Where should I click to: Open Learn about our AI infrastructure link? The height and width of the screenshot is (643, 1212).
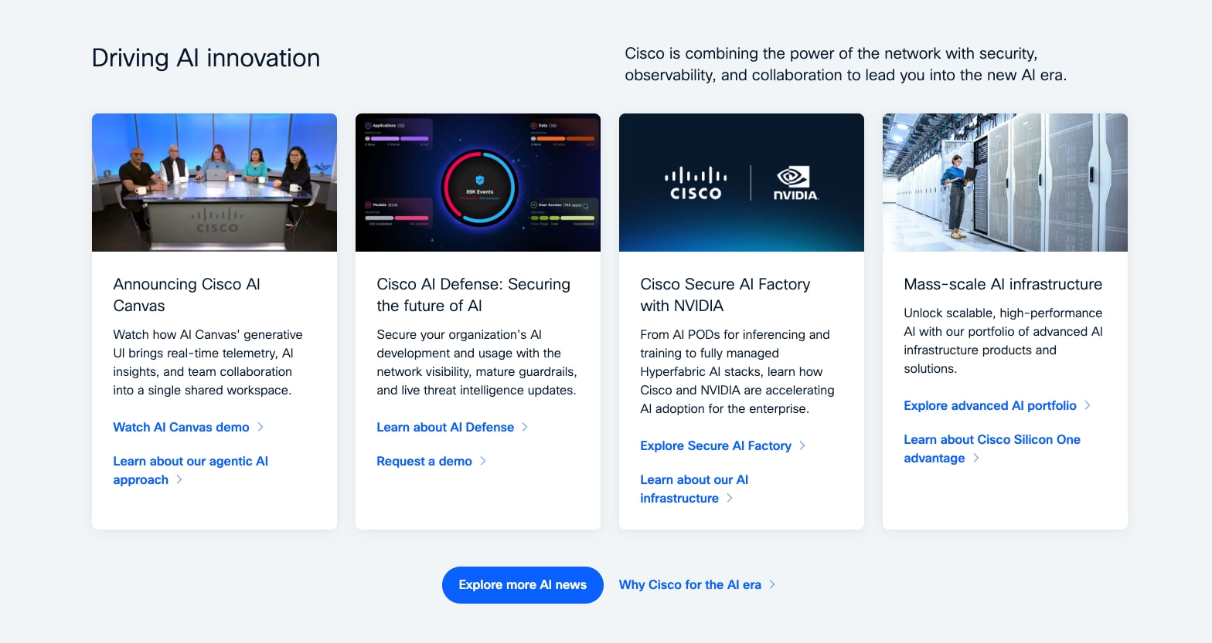[694, 489]
